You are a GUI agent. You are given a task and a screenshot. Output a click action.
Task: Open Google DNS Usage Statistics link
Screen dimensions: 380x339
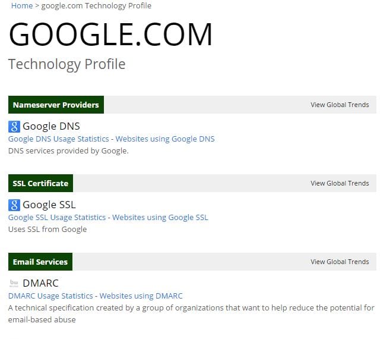tap(59, 139)
